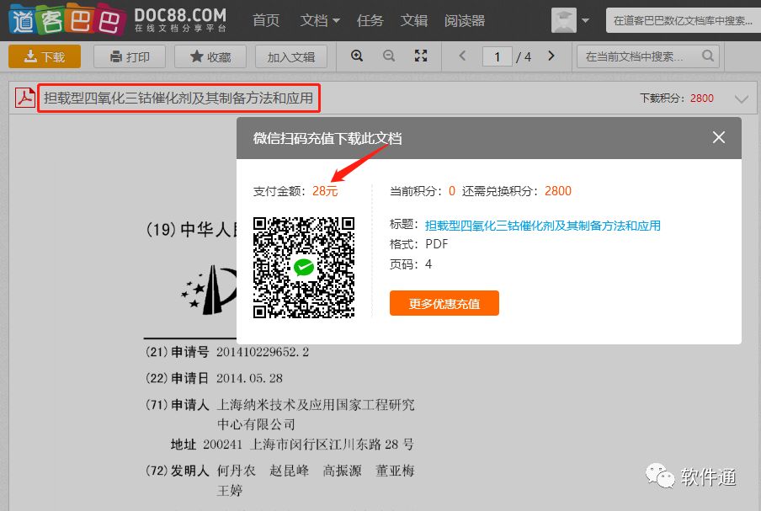Viewport: 761px width, 511px height.
Task: Focus the 在道客巴巴数亿文档库中搜索 search box
Action: [683, 20]
